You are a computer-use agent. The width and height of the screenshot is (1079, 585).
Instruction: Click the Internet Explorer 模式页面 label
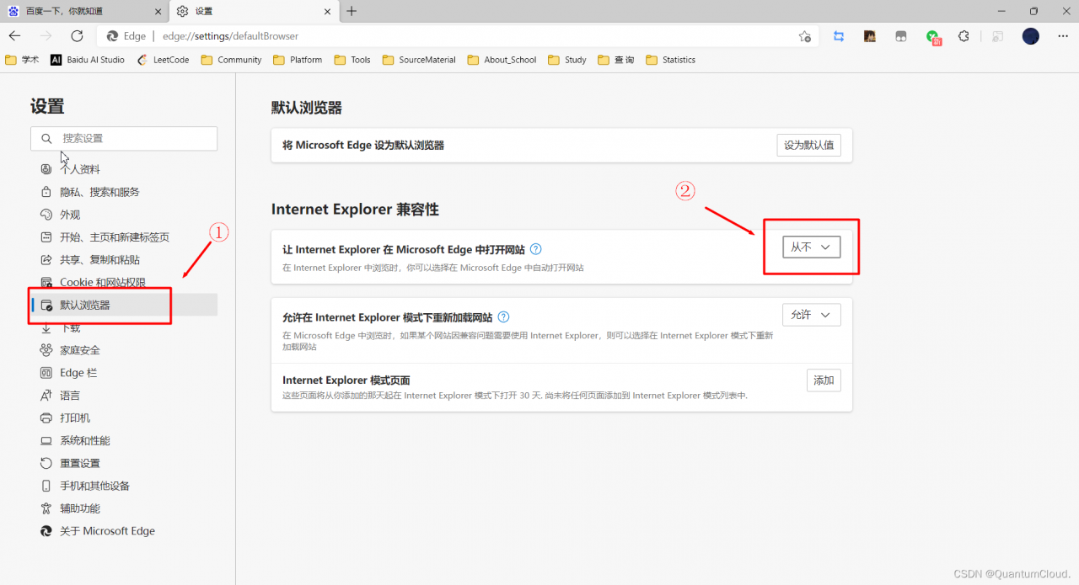tap(346, 380)
